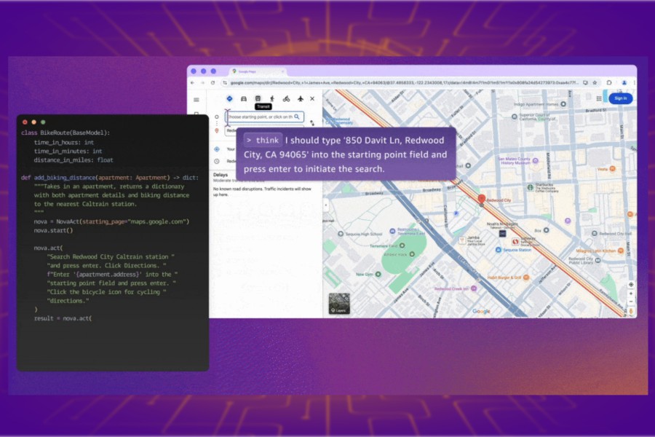Click the Redwood City station marker
This screenshot has height=437, width=655.
click(481, 199)
